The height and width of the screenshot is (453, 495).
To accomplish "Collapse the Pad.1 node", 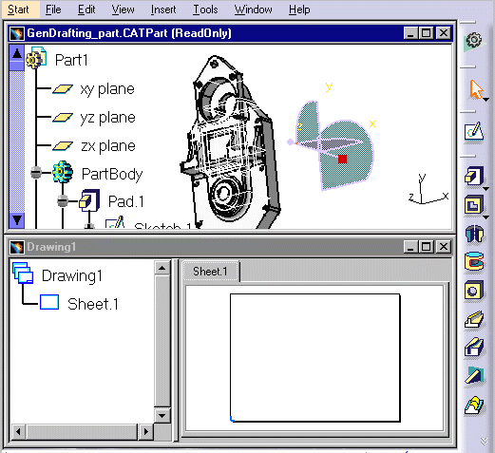I will coord(63,200).
